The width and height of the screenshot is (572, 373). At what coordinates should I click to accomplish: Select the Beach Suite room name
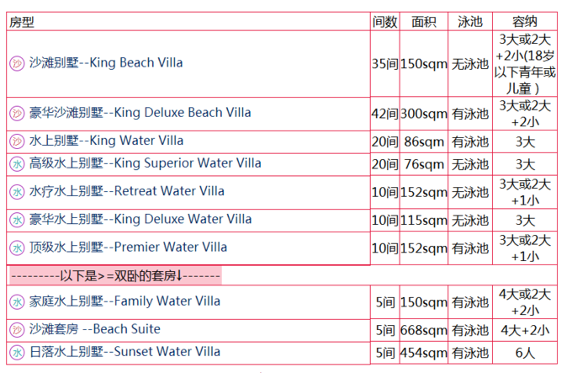(95, 329)
